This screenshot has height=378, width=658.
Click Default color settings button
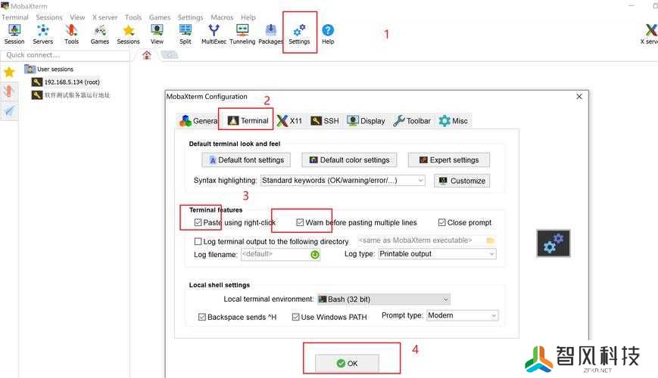click(349, 160)
